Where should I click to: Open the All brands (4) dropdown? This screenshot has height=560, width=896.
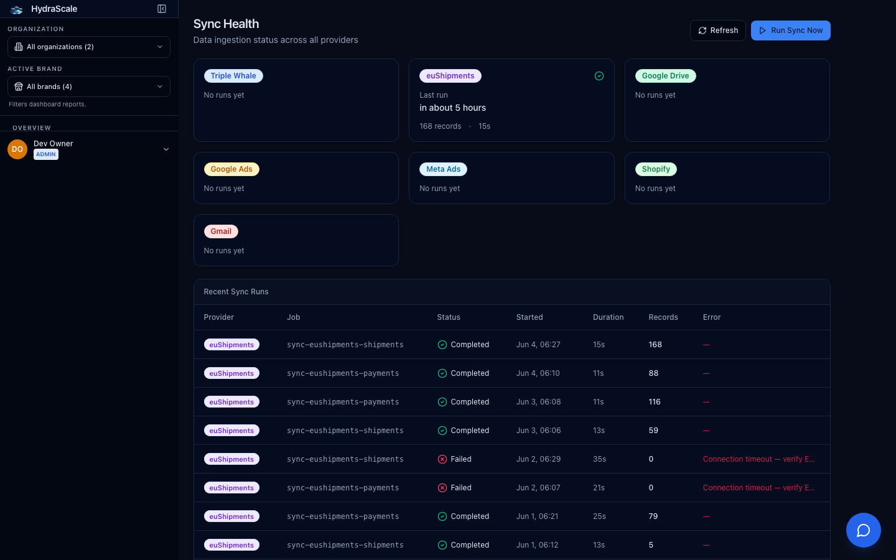click(89, 86)
